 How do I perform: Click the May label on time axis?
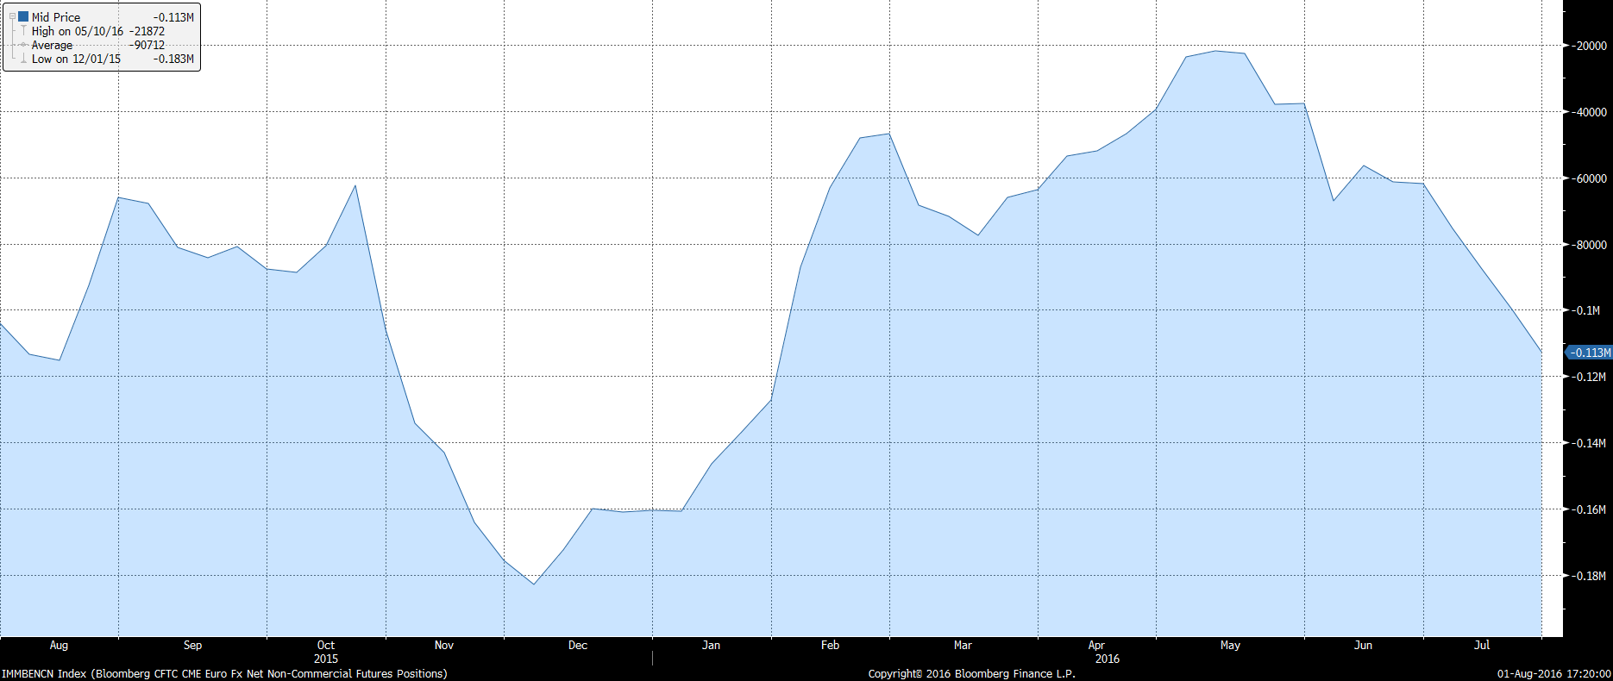(1230, 645)
